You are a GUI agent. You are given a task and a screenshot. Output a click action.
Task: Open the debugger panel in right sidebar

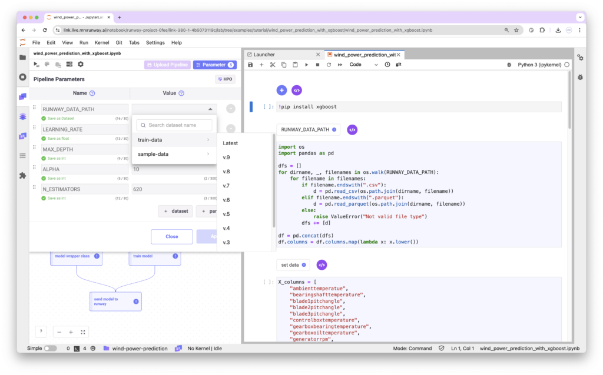pyautogui.click(x=580, y=77)
